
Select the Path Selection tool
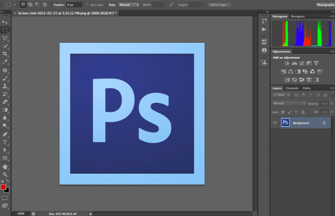(5, 150)
